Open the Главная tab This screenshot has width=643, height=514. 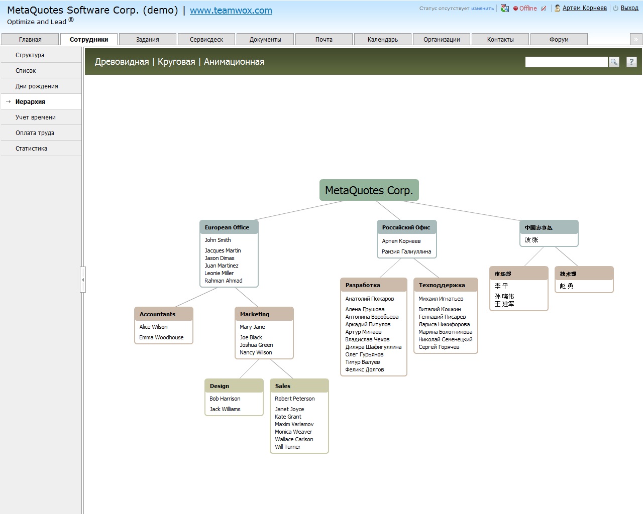pos(30,39)
